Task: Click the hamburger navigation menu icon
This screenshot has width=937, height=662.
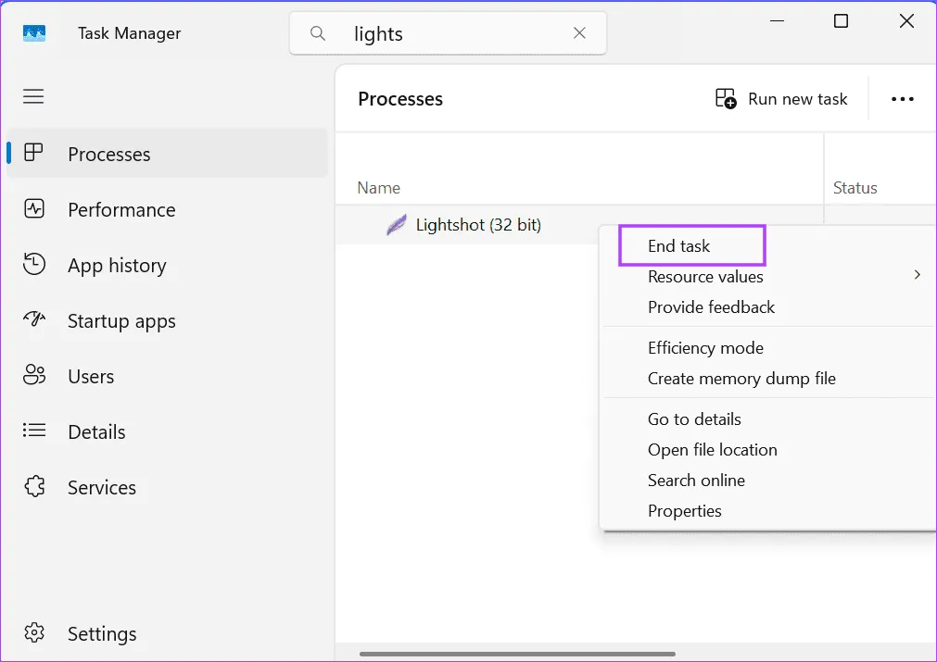Action: pos(34,96)
